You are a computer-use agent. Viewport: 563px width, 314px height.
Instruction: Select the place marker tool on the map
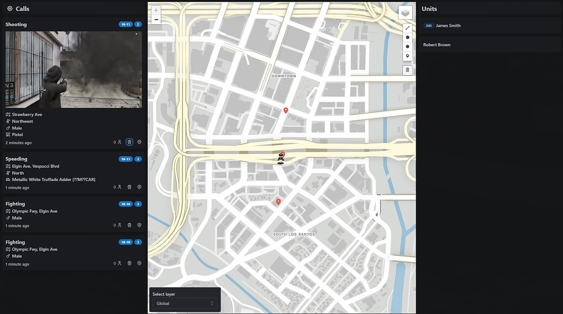coord(407,55)
